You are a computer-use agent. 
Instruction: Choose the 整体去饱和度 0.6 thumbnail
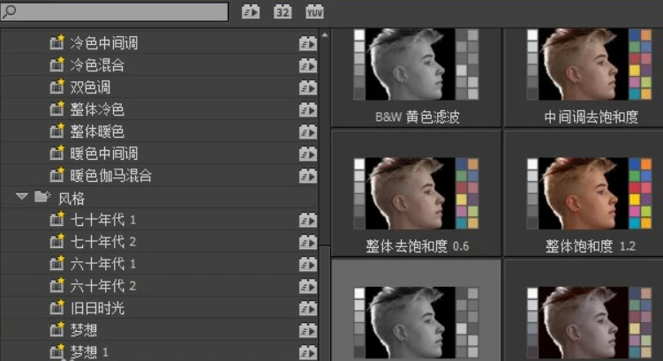(417, 193)
